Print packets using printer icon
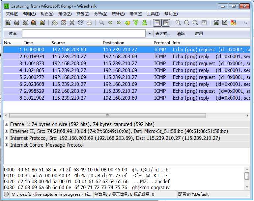Image resolution: width=254 pixels, height=201 pixels. tap(89, 23)
